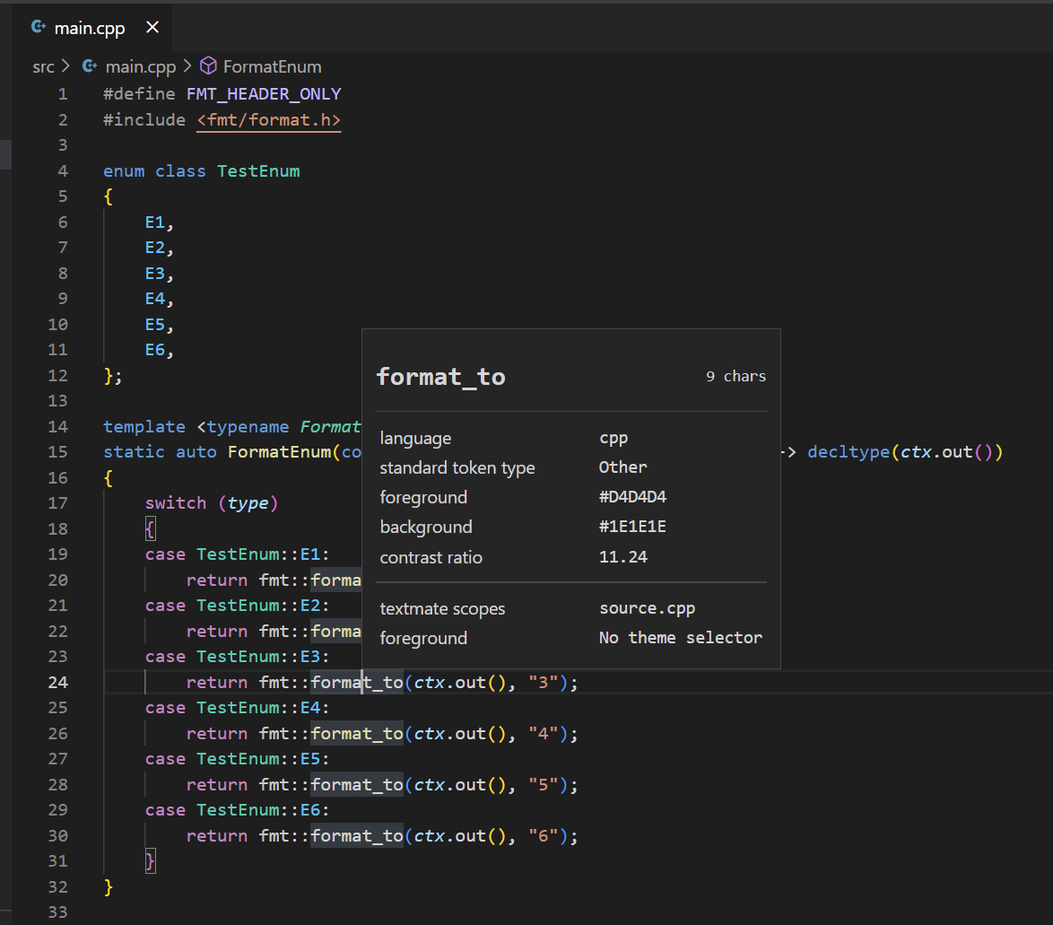This screenshot has height=925, width=1053.
Task: Expand the chevron after src breadcrumb
Action: point(65,65)
